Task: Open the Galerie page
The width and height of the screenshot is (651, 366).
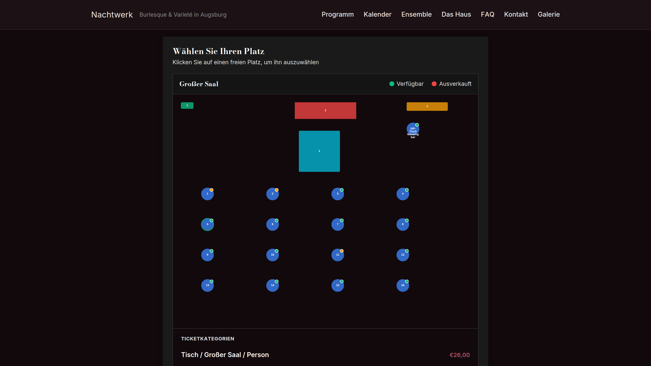Action: pyautogui.click(x=549, y=14)
